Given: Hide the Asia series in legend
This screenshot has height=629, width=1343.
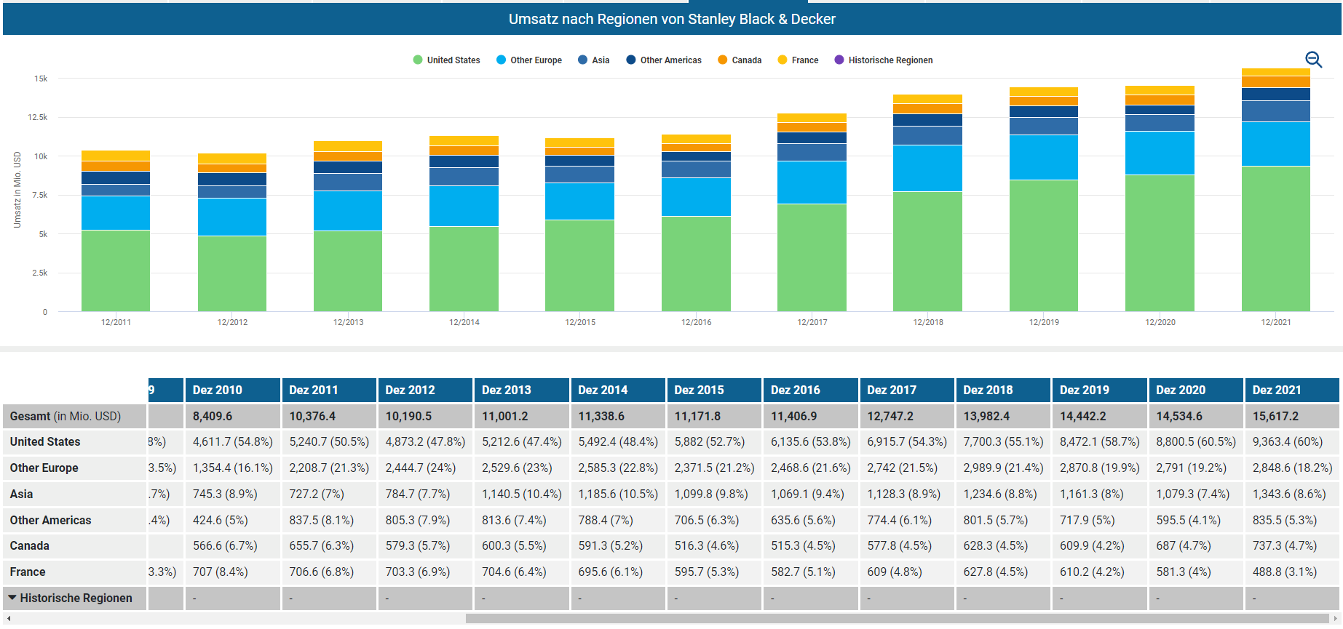Looking at the screenshot, I should (x=593, y=60).
